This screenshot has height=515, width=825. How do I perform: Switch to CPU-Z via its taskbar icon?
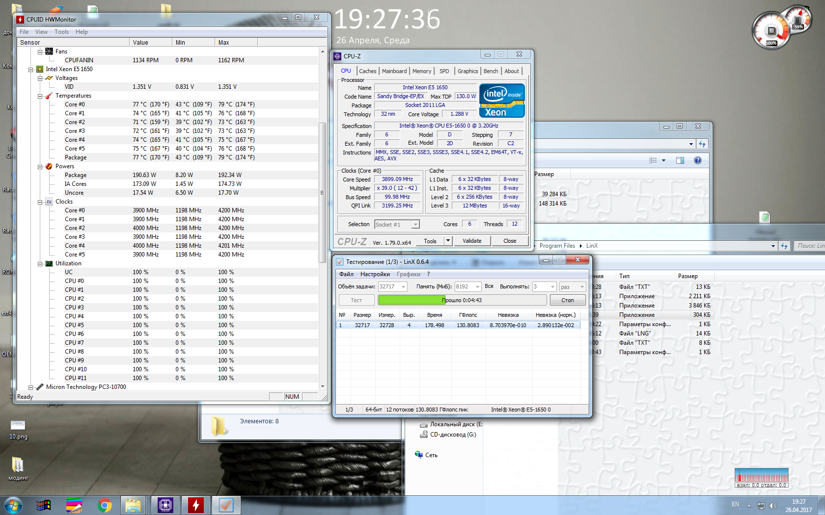coord(165,505)
